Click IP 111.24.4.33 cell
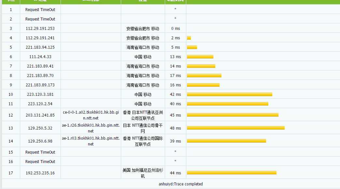The height and width of the screenshot is (189, 340). [40, 57]
